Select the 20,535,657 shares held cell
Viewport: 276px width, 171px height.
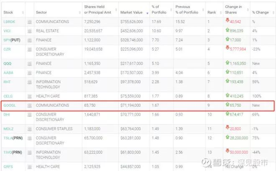[x=93, y=31]
